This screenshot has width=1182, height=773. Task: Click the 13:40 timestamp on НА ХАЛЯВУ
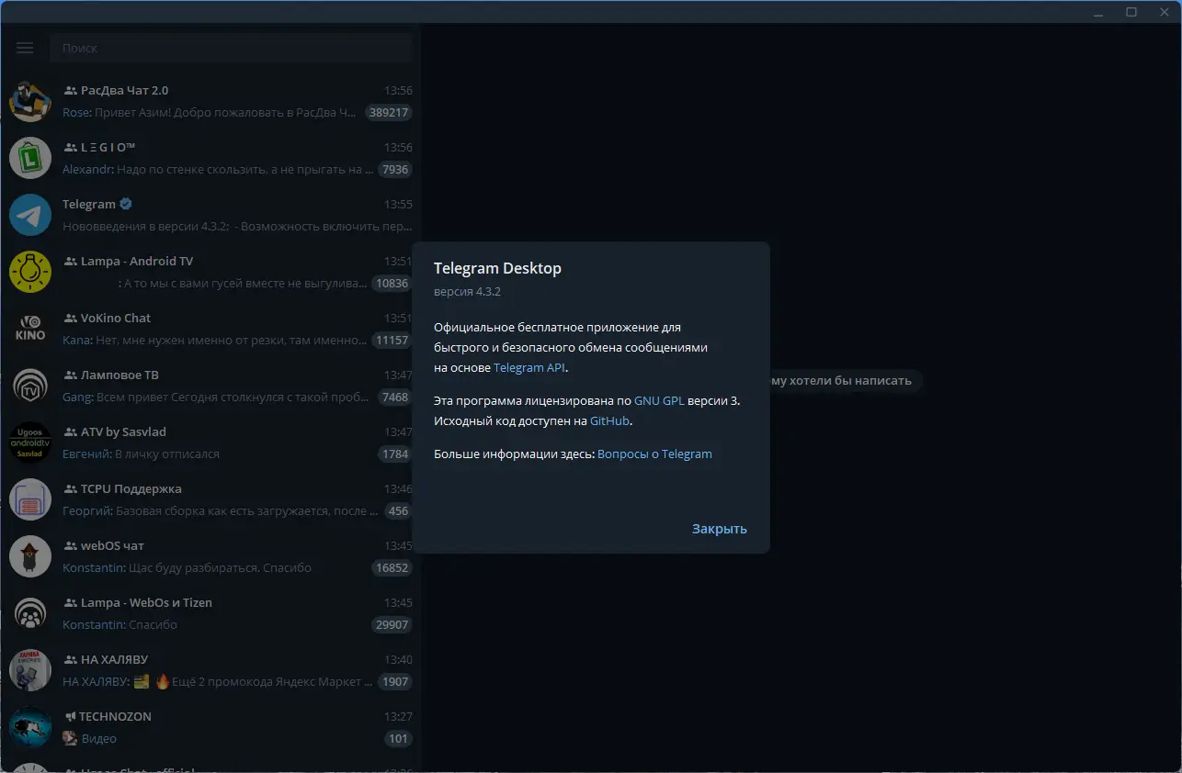[398, 659]
